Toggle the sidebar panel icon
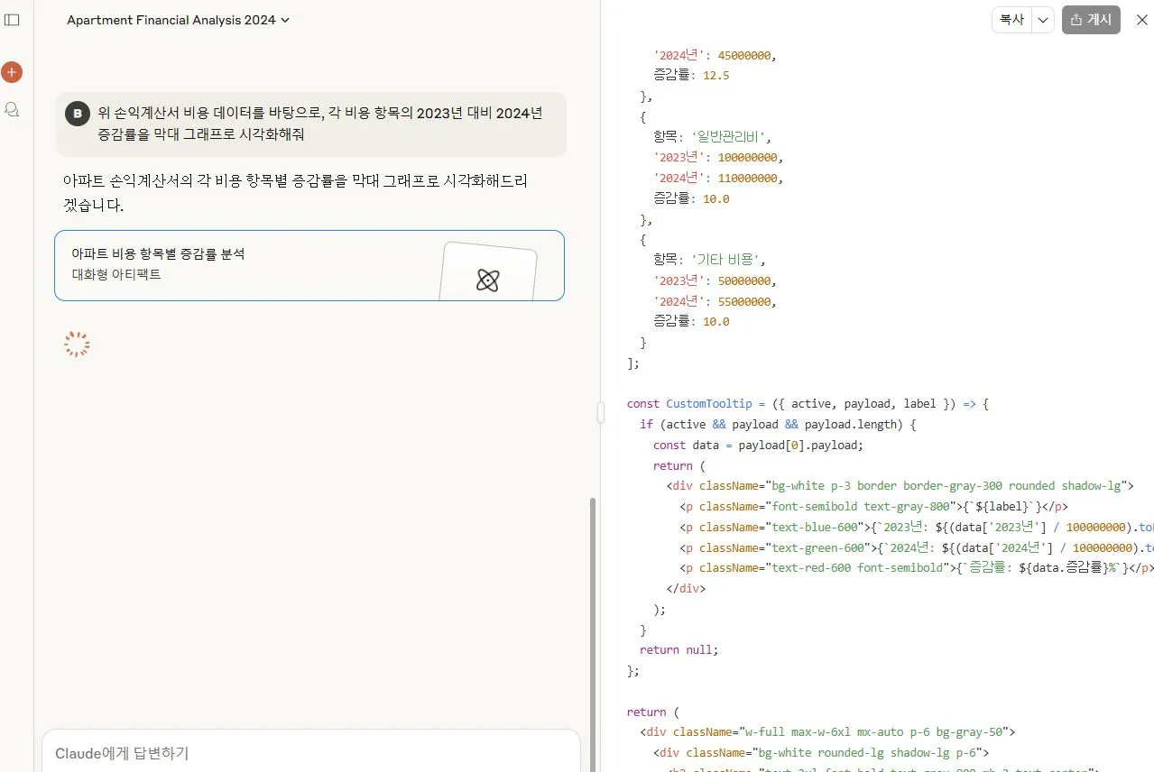The width and height of the screenshot is (1154, 772). point(12,20)
